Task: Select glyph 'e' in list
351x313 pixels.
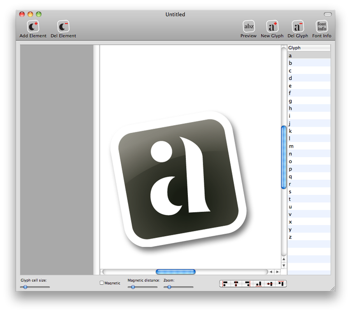Action: [309, 86]
